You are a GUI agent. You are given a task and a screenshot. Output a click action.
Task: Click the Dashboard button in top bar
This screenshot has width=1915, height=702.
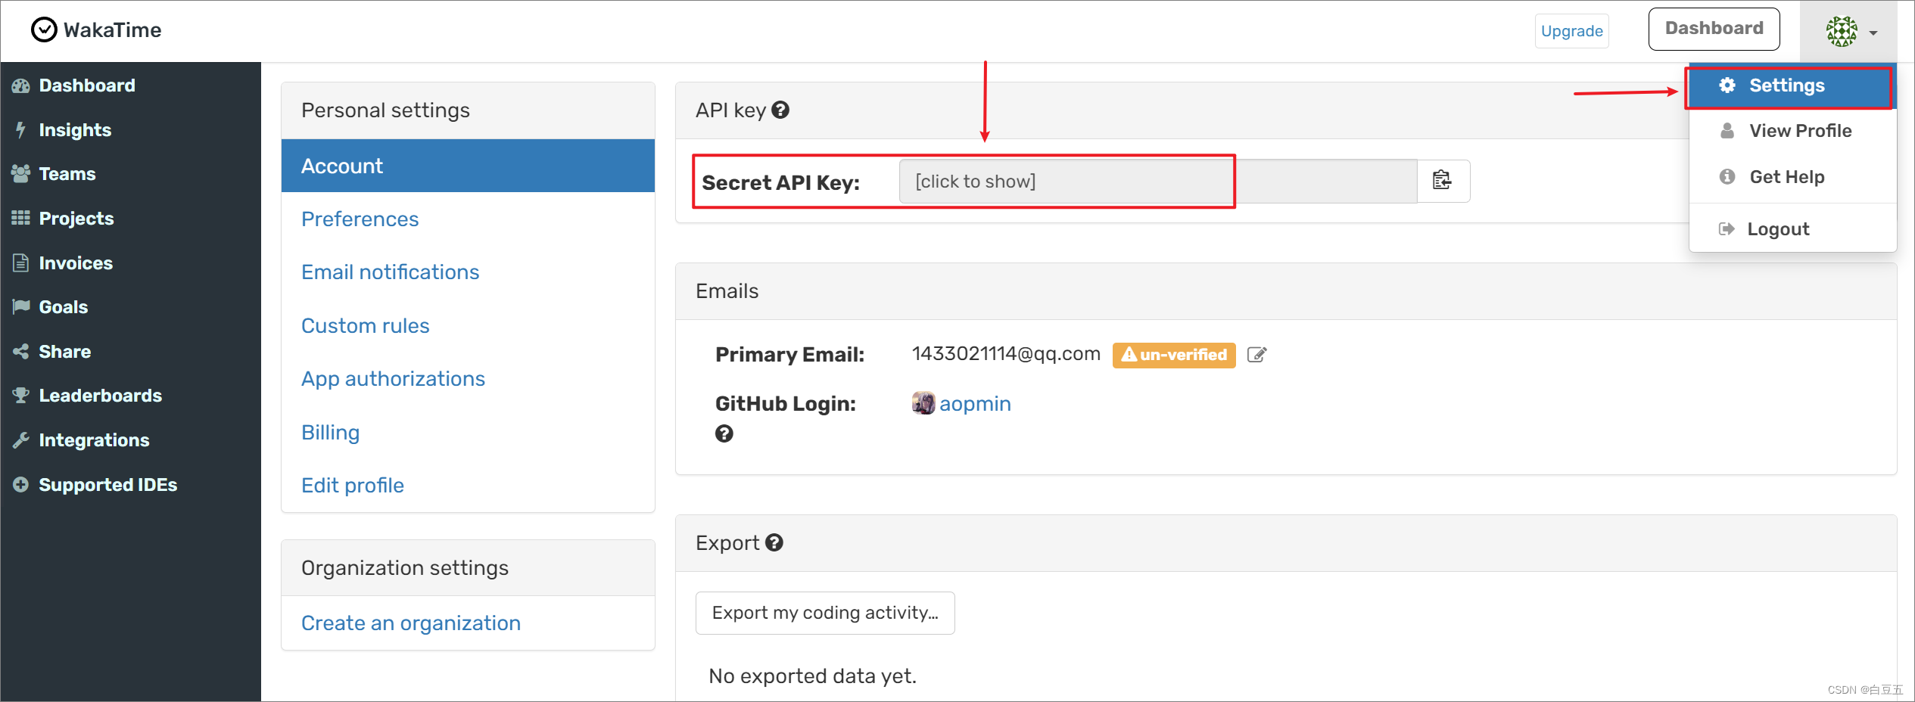pos(1714,29)
